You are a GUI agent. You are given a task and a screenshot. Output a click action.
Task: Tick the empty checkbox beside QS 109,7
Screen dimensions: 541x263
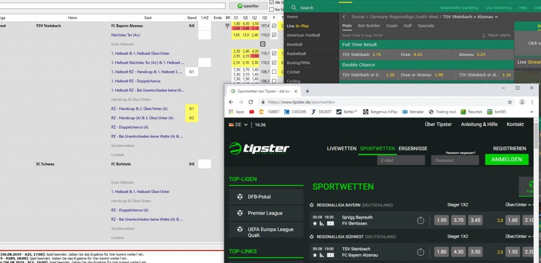274,72
